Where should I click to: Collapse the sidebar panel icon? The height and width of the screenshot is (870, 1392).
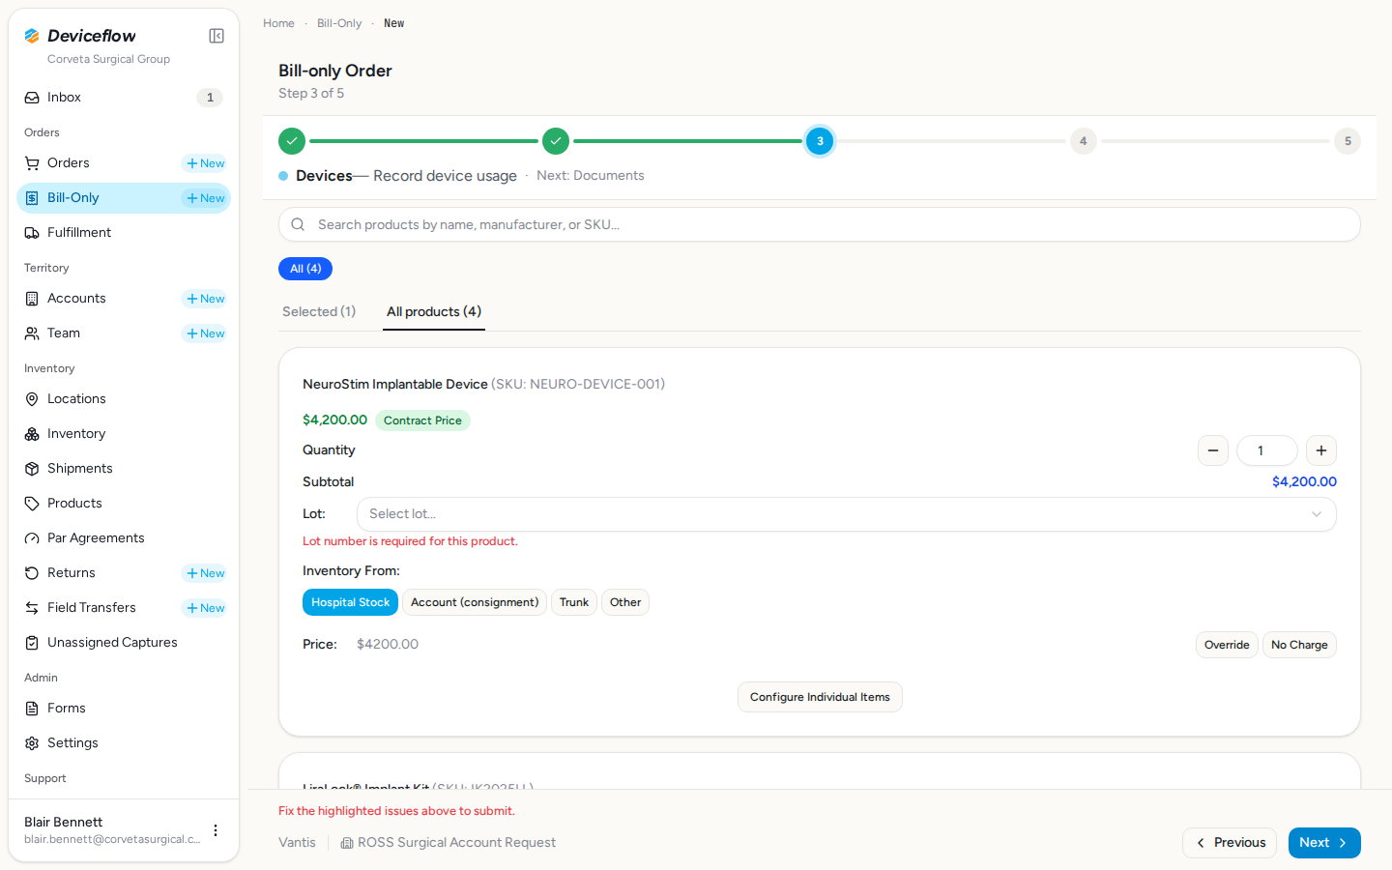click(x=217, y=36)
